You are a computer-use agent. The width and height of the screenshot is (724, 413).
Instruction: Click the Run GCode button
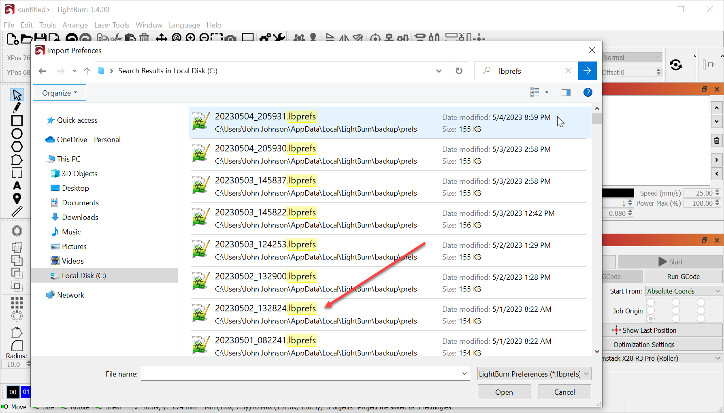pos(683,277)
